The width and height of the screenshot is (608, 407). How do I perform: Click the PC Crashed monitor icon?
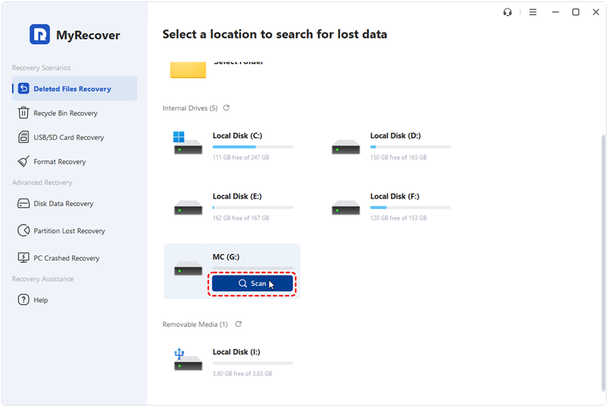point(23,257)
